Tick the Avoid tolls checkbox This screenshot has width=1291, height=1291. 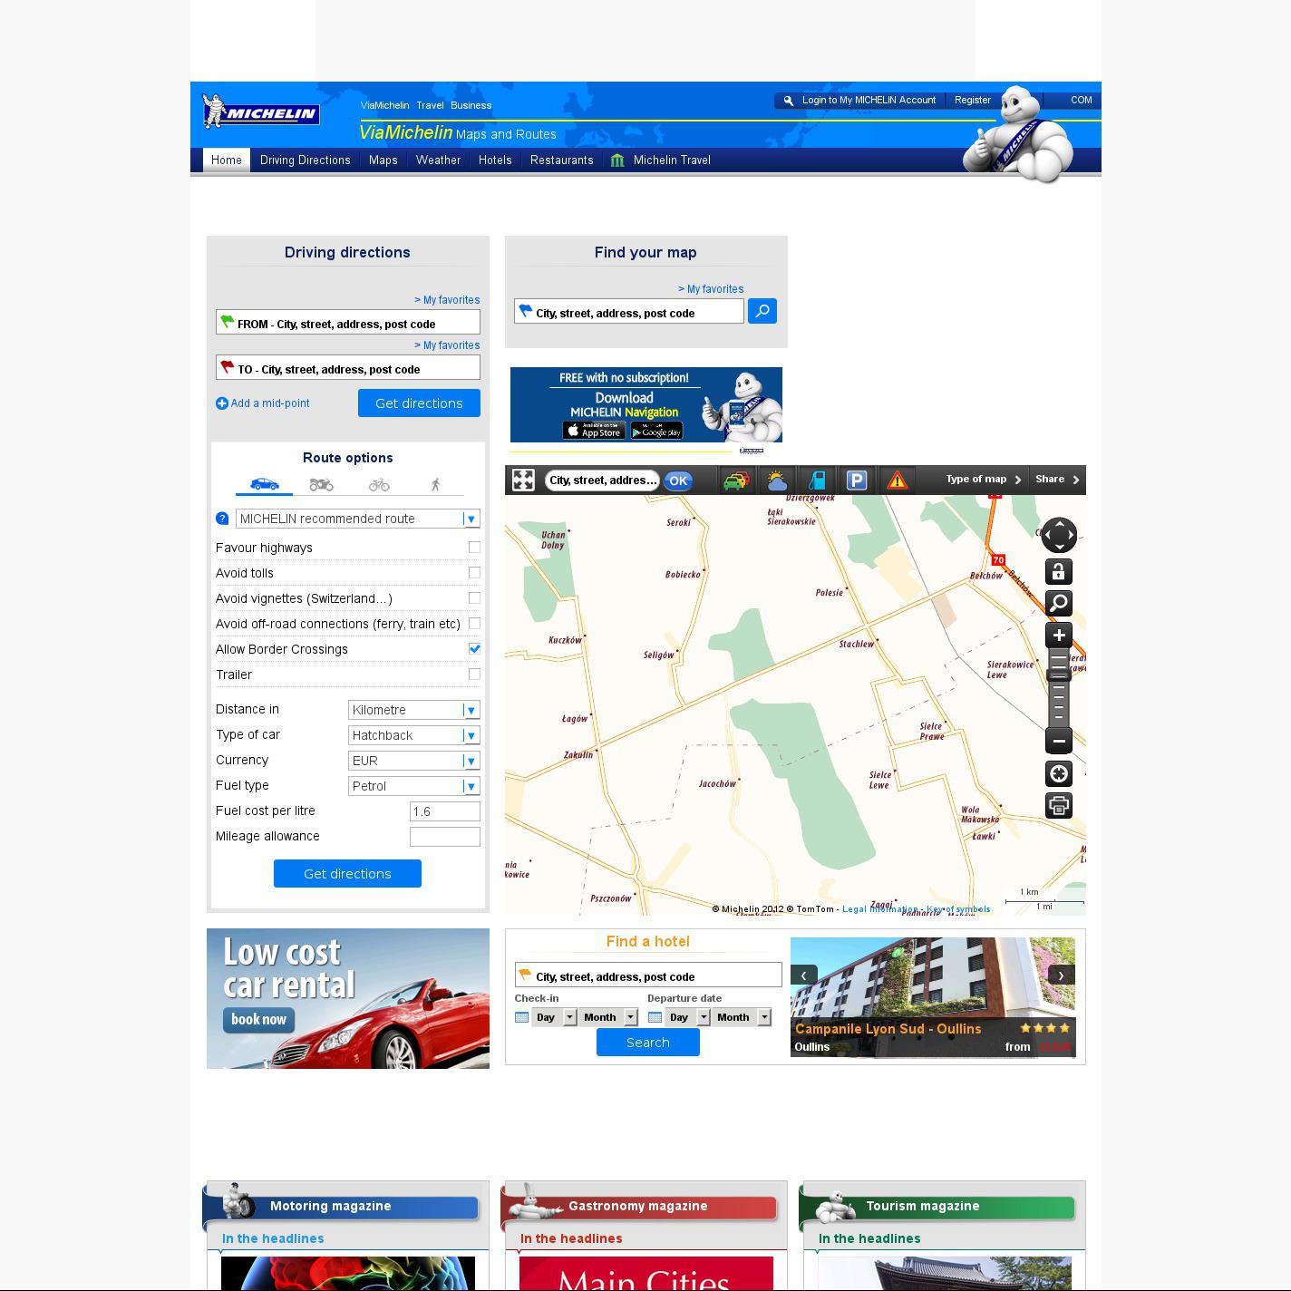474,573
